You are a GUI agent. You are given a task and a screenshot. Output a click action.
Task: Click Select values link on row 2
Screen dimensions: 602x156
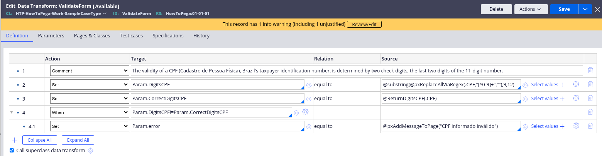[548, 85]
